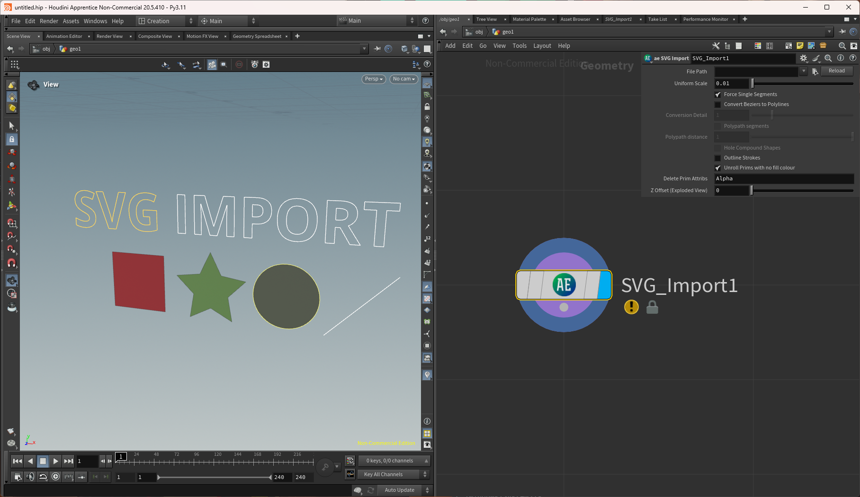
Task: Select the viewport Select tool arrow
Action: coord(12,126)
